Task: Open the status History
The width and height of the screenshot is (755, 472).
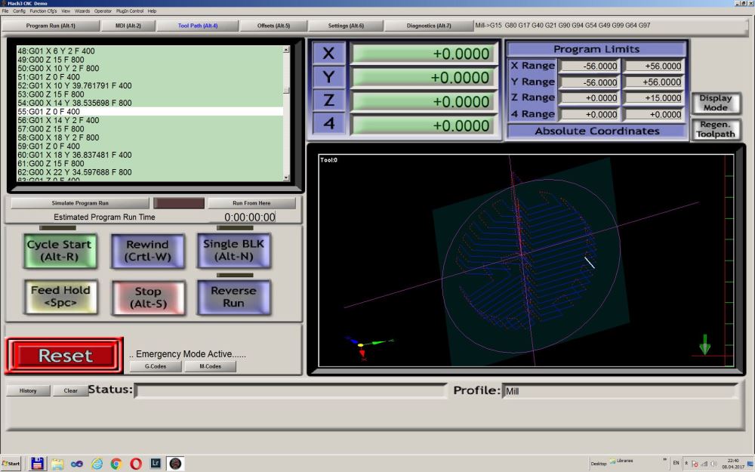Action: [28, 390]
